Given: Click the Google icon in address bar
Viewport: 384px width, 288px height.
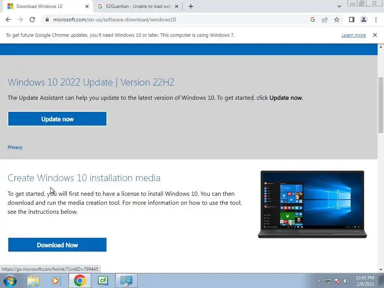Looking at the screenshot, I should 312,19.
